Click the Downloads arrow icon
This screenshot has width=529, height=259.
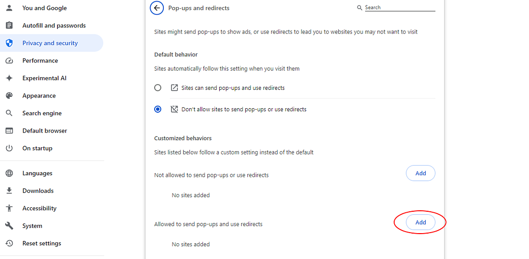(x=9, y=191)
